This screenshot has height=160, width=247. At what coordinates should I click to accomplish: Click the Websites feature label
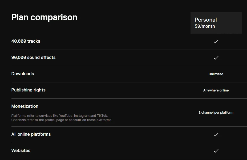(x=21, y=151)
